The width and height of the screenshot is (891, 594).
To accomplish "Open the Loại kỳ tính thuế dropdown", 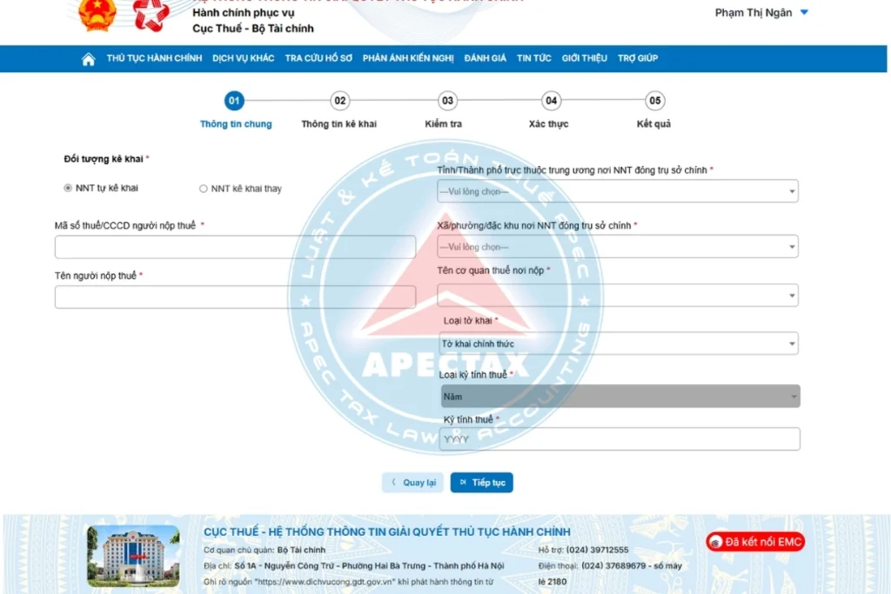I will pyautogui.click(x=620, y=397).
